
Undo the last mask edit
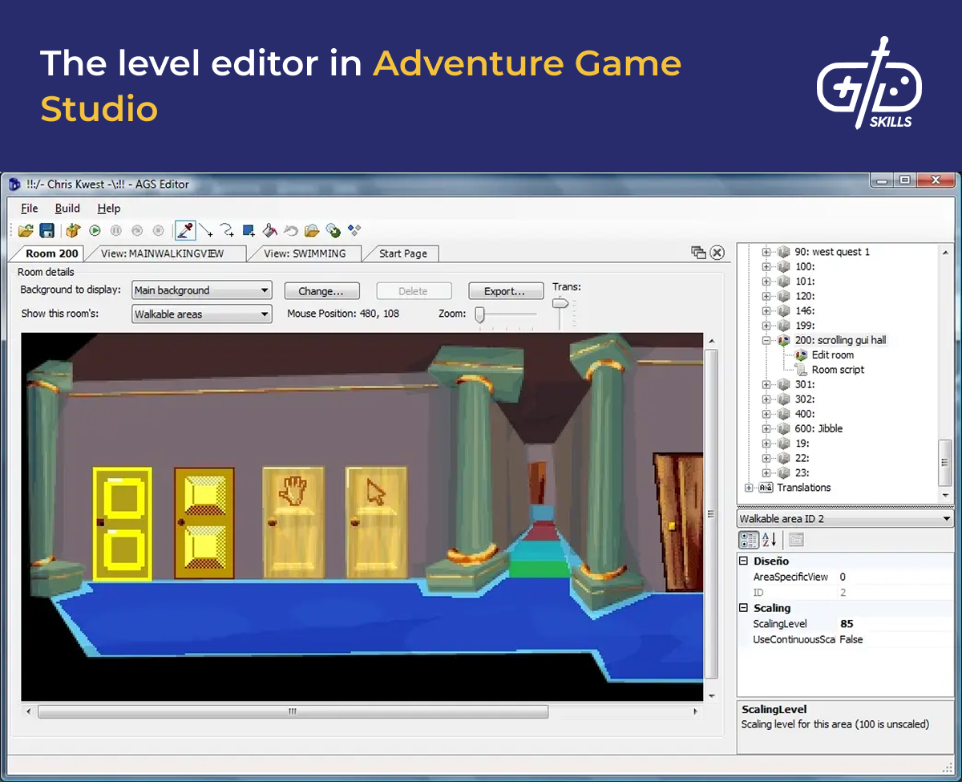pyautogui.click(x=290, y=230)
